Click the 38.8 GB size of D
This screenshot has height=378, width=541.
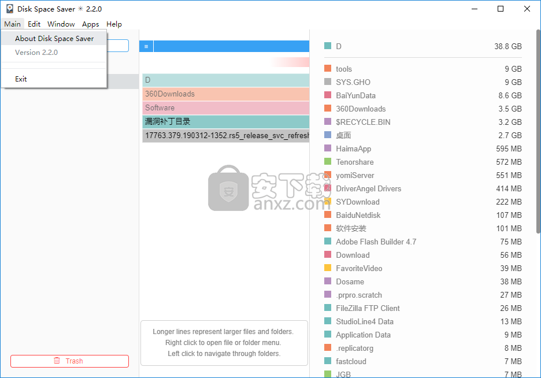pos(508,47)
